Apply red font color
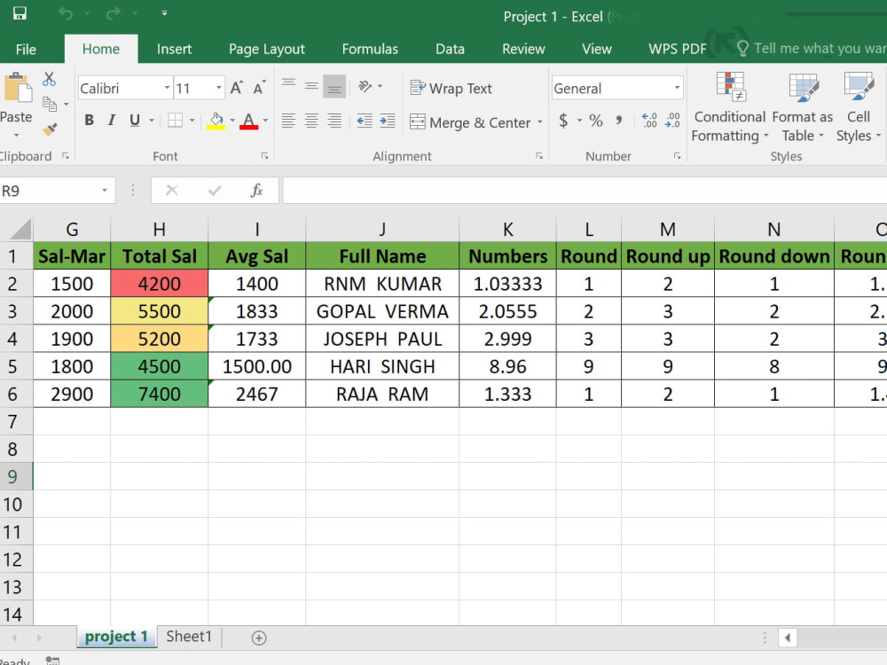887x665 pixels. [249, 121]
